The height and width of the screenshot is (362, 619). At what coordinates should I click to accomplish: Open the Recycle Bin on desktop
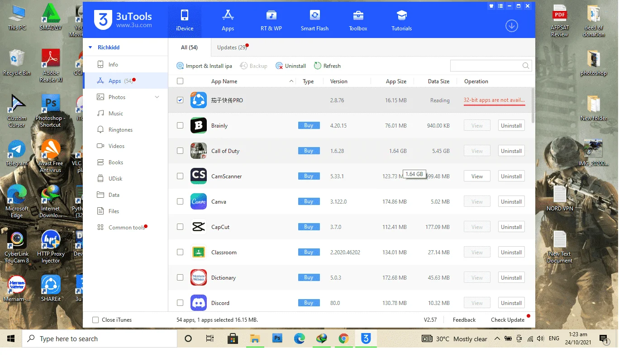pos(17,63)
